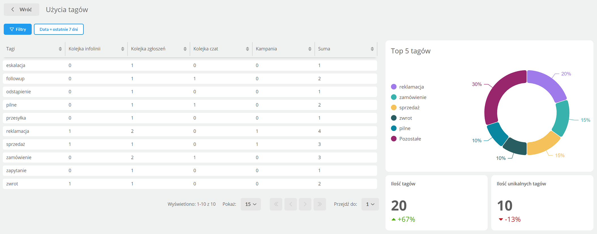
Task: Click the 'Data = ostatnie 7 dni' filter chip
Action: 59,29
